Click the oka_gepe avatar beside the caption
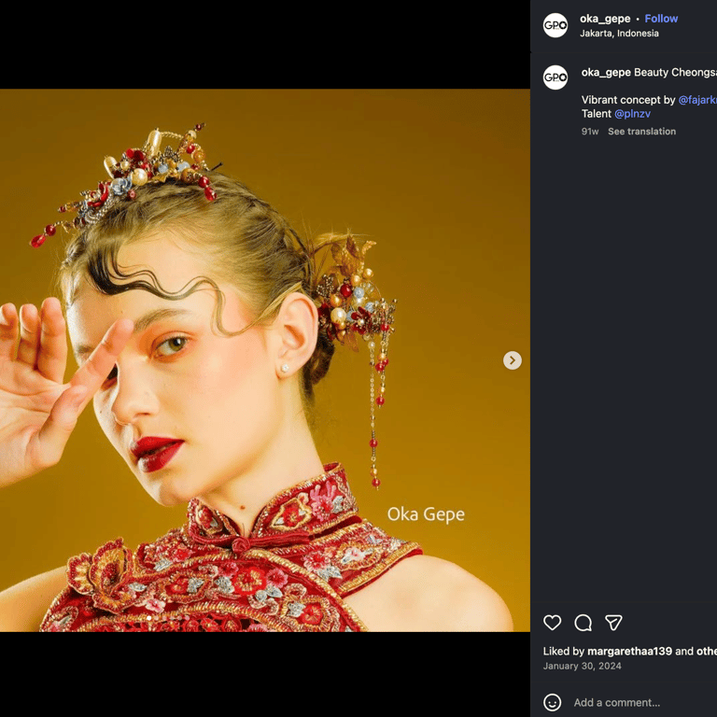Image resolution: width=717 pixels, height=717 pixels. pos(555,77)
